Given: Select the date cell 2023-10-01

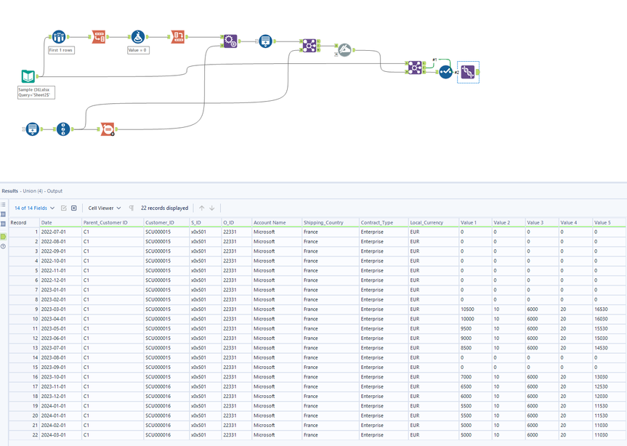Looking at the screenshot, I should pyautogui.click(x=61, y=377).
